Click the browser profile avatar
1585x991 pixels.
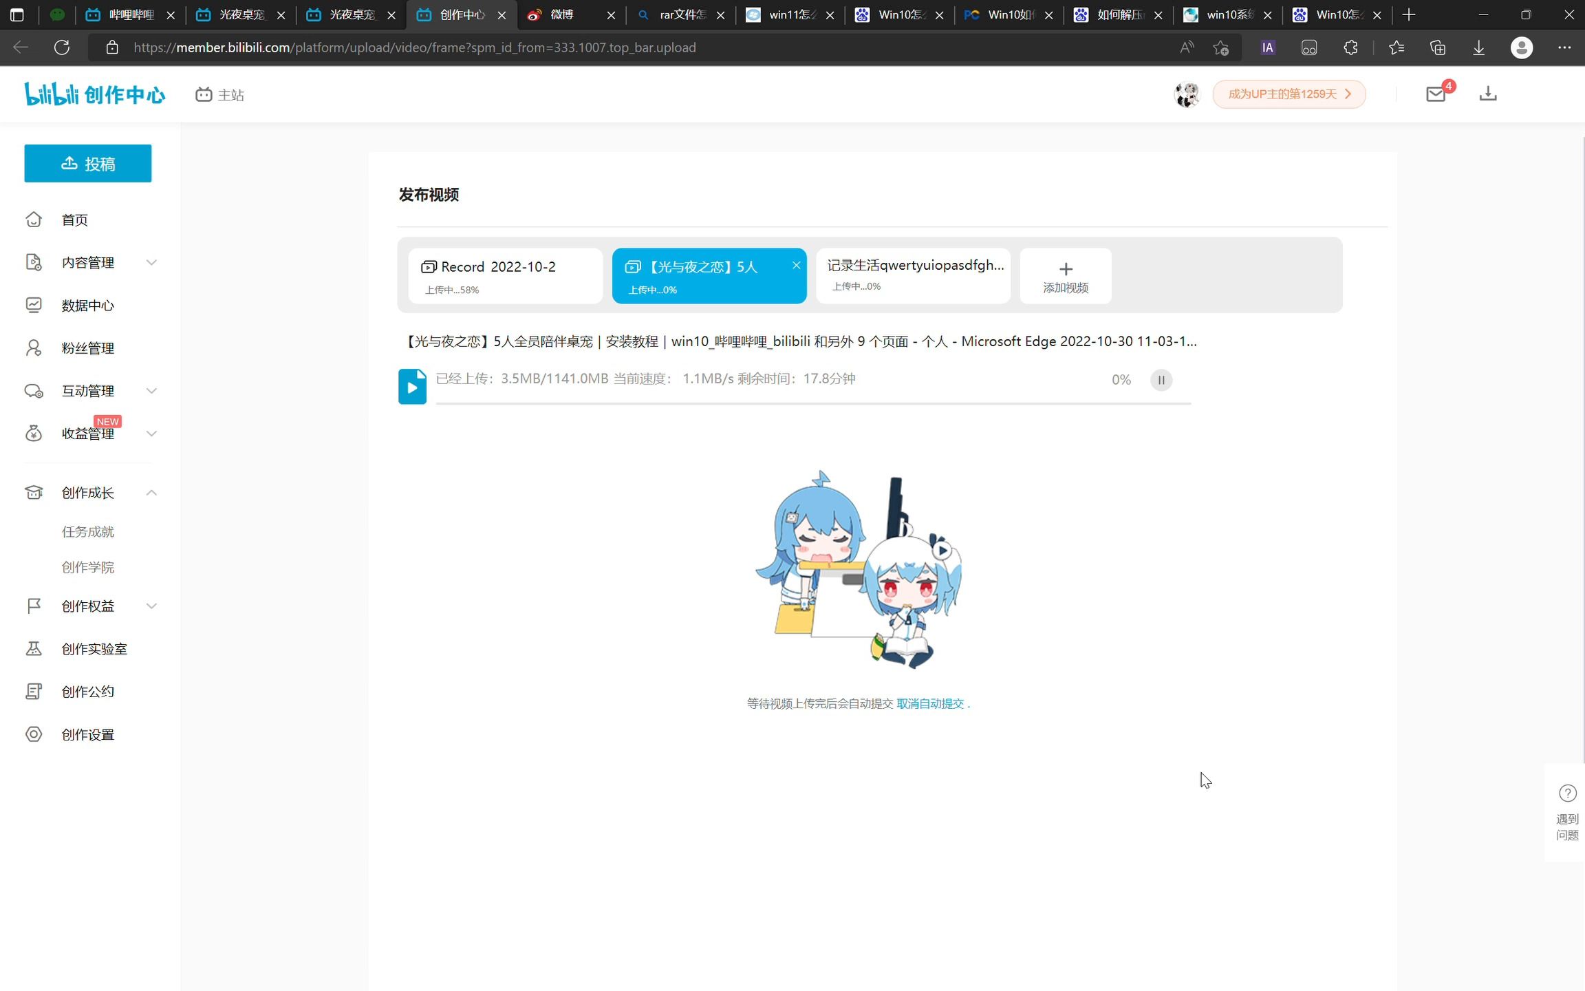click(x=1522, y=47)
